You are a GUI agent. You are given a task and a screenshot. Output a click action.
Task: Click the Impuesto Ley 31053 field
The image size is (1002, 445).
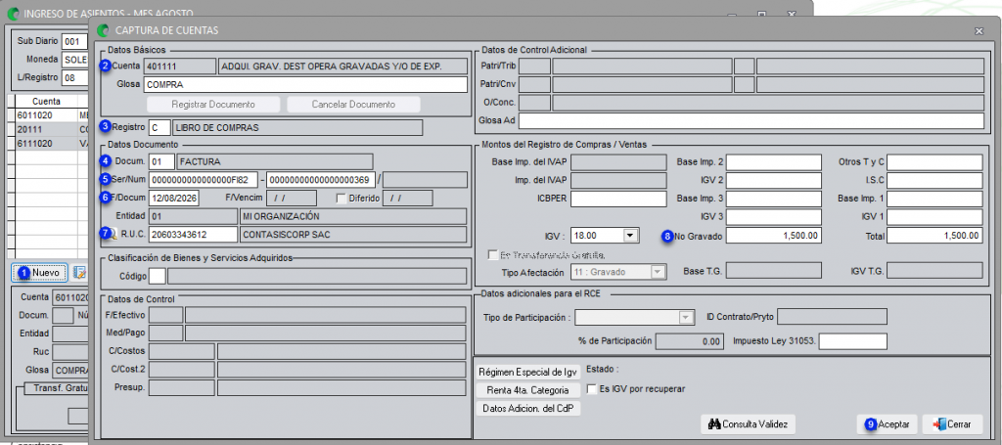pyautogui.click(x=853, y=341)
